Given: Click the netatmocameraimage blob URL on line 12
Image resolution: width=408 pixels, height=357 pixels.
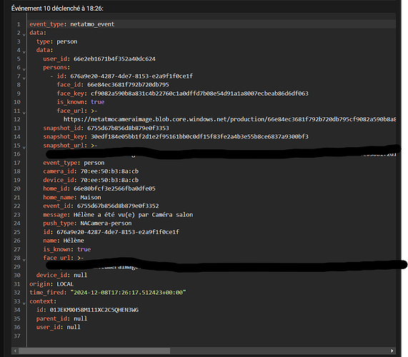Looking at the screenshot, I should tap(230, 119).
